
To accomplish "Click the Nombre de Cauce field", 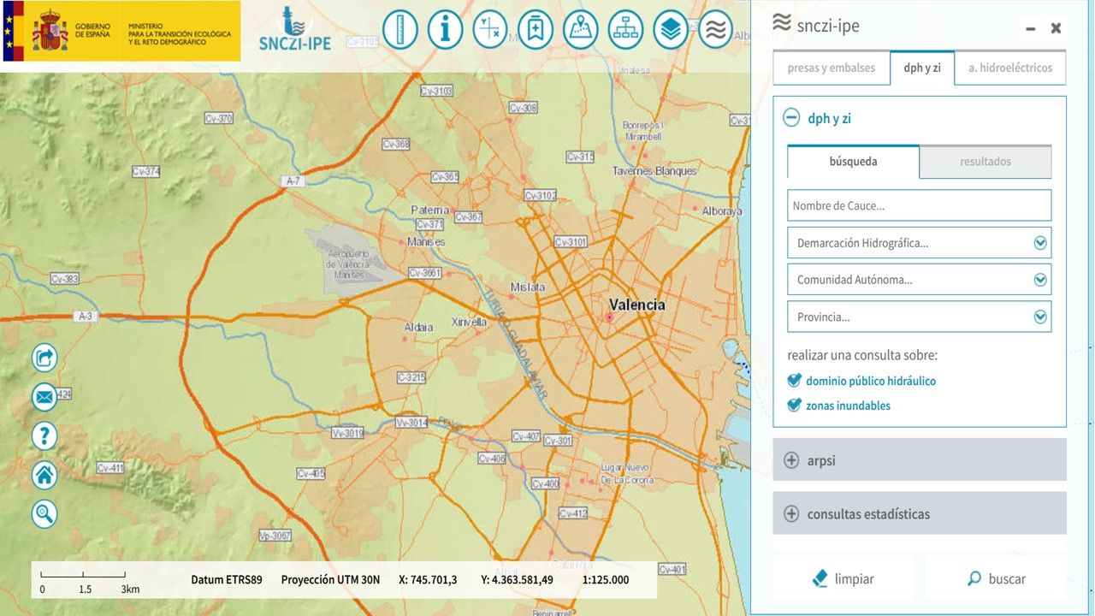I will [x=919, y=205].
